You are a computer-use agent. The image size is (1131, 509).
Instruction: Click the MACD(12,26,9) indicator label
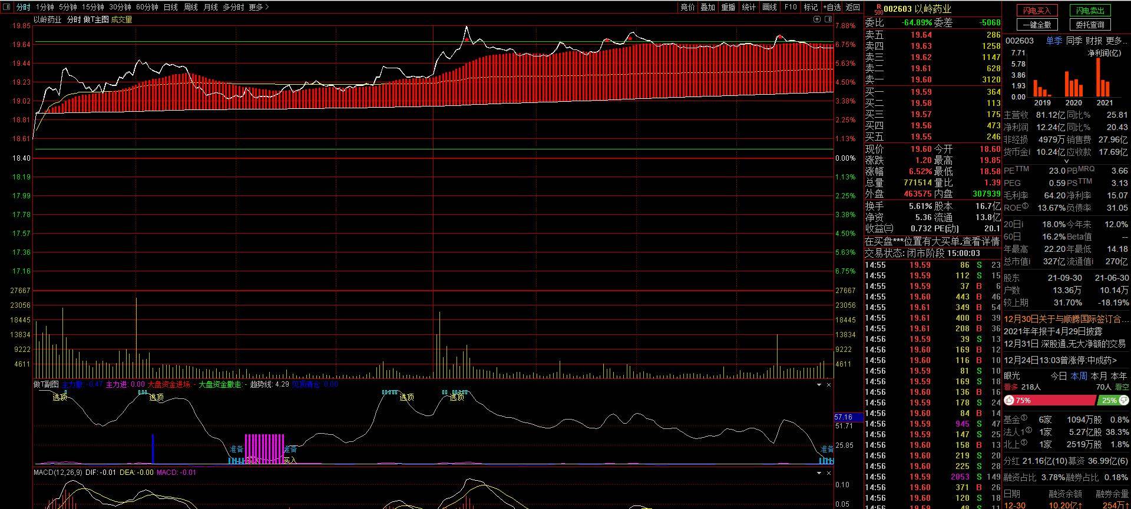coord(58,472)
